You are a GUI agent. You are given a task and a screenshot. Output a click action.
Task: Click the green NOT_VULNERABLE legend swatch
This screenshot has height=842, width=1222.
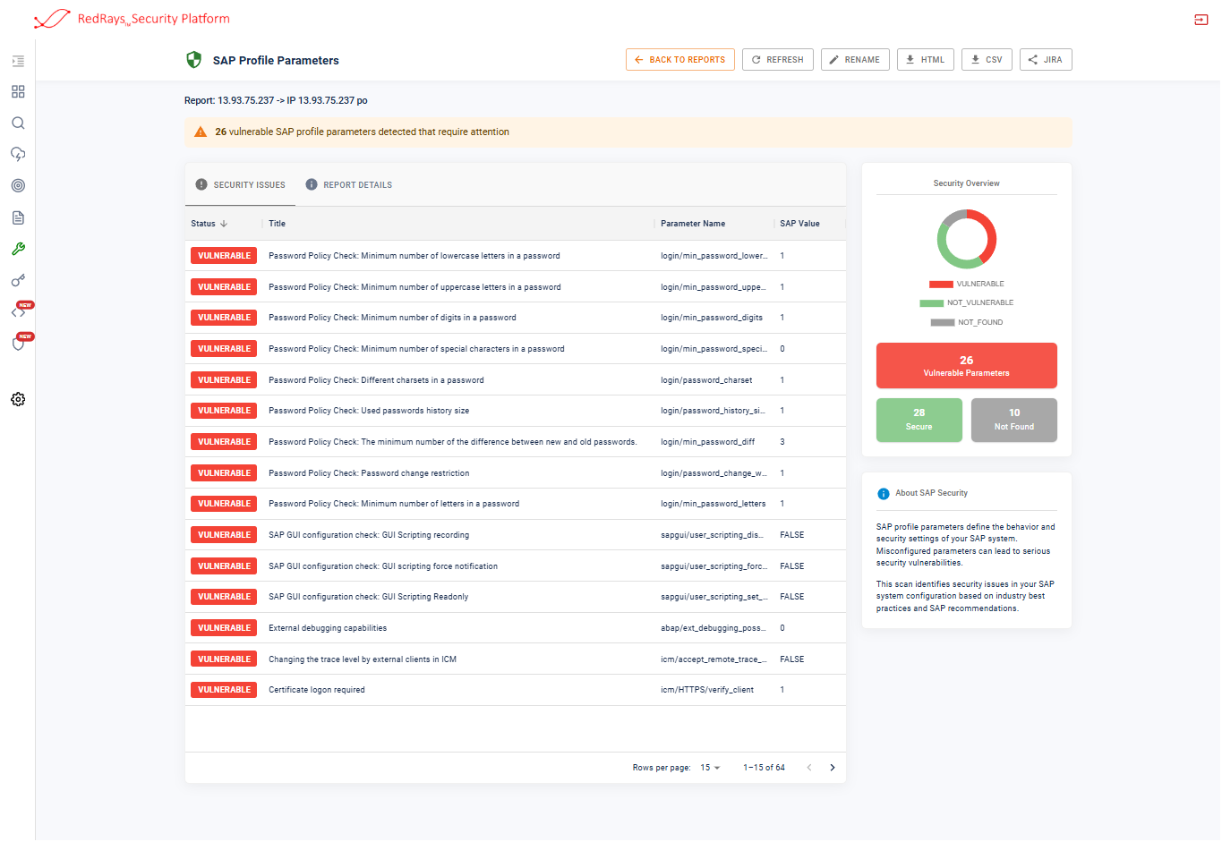tap(931, 303)
